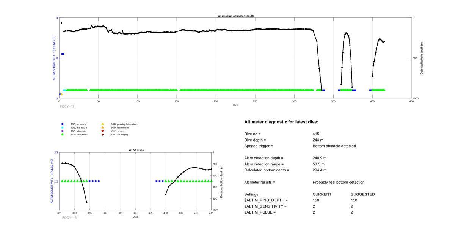Click the 'ALTIM SENSITIVITY + (PULSE /10)' axis label of the full mission plot
455x236 pixels.
click(x=54, y=58)
